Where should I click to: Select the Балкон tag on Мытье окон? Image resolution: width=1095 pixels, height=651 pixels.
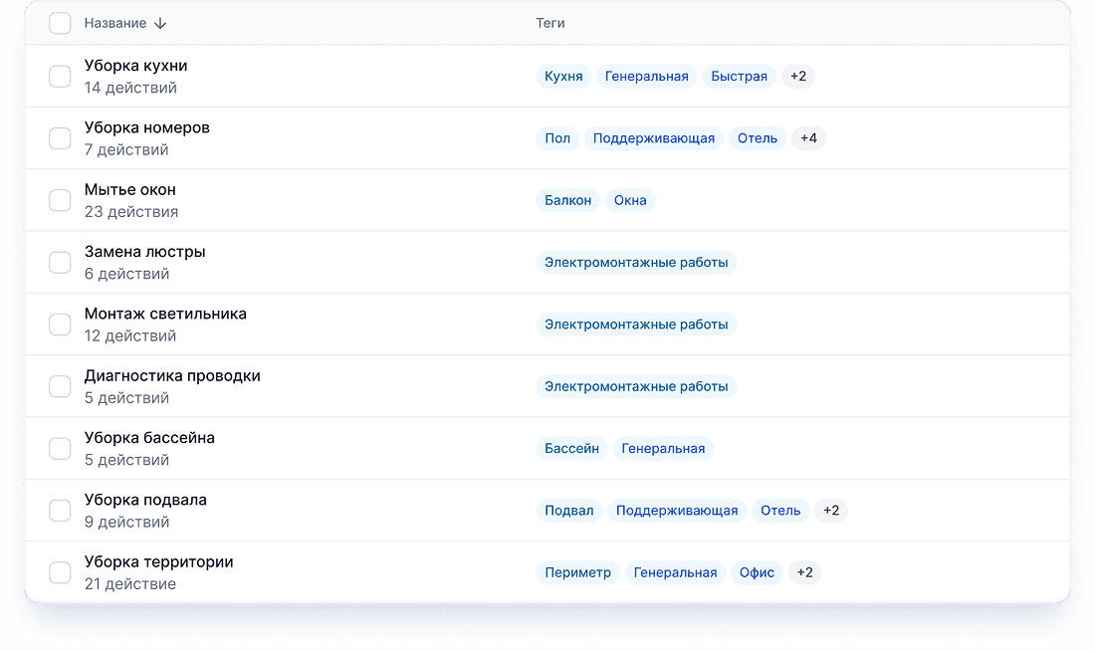coord(567,199)
